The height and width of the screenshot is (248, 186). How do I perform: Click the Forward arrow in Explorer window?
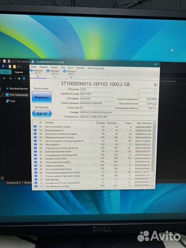pyautogui.click(x=10, y=79)
